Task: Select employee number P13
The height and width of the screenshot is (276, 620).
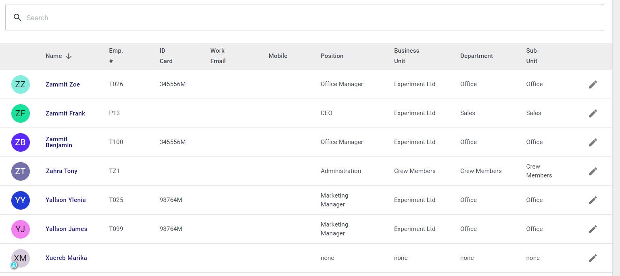Action: (114, 113)
